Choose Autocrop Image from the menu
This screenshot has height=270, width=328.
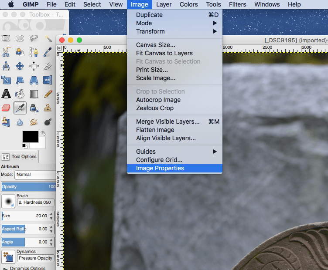point(174,100)
